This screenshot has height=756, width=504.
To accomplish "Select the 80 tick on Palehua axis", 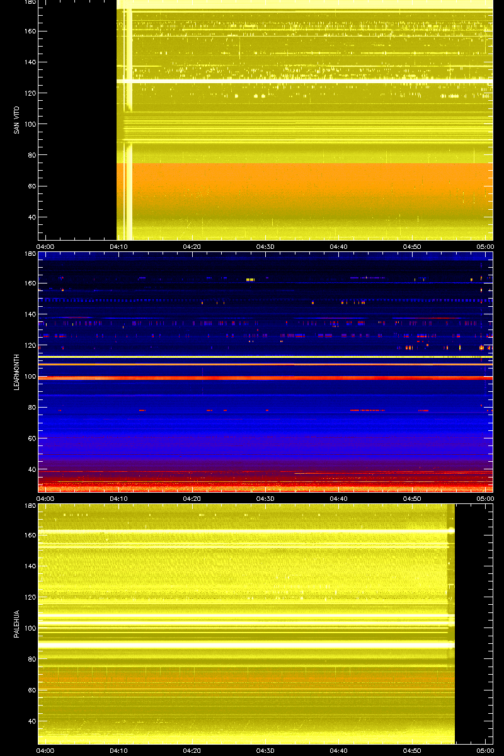I will click(x=31, y=659).
